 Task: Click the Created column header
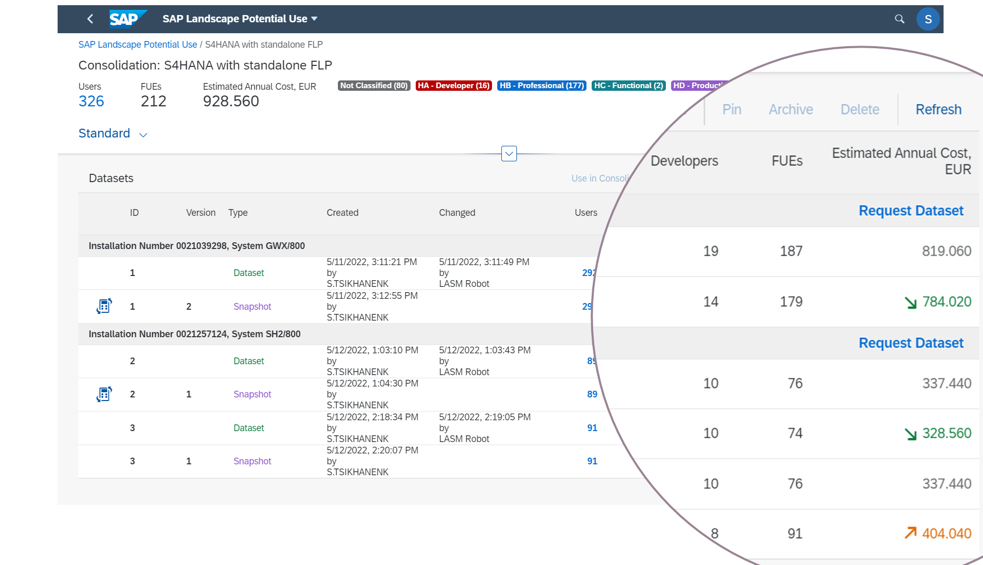pyautogui.click(x=343, y=213)
